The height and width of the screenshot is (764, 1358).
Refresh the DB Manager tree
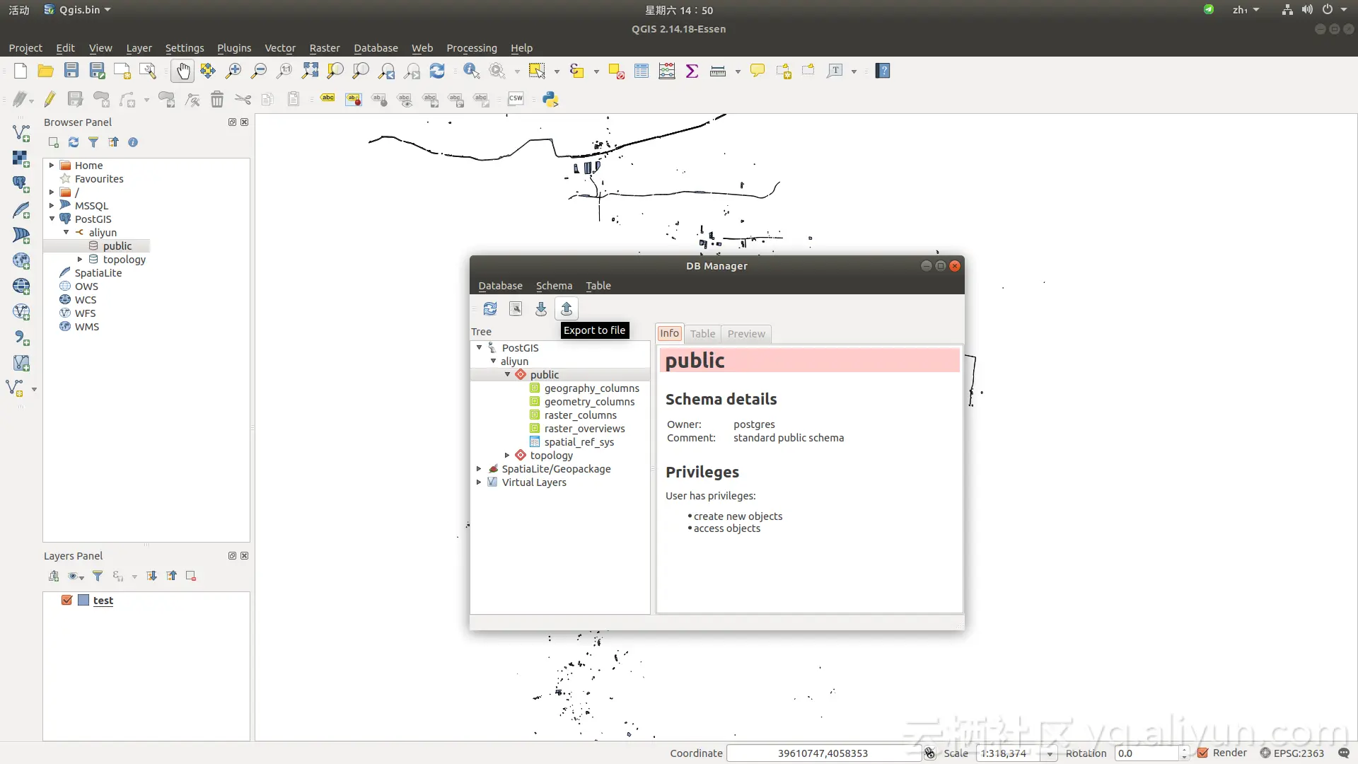tap(489, 308)
